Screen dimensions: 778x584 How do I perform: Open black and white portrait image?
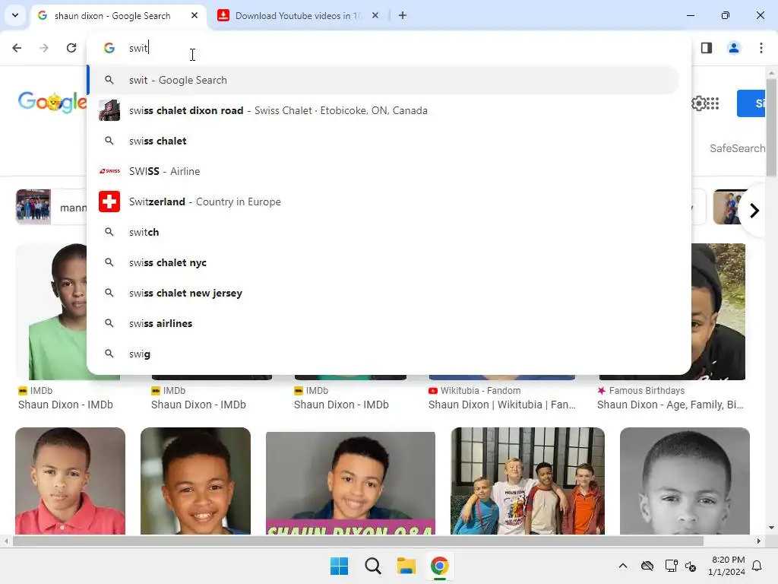coord(685,481)
